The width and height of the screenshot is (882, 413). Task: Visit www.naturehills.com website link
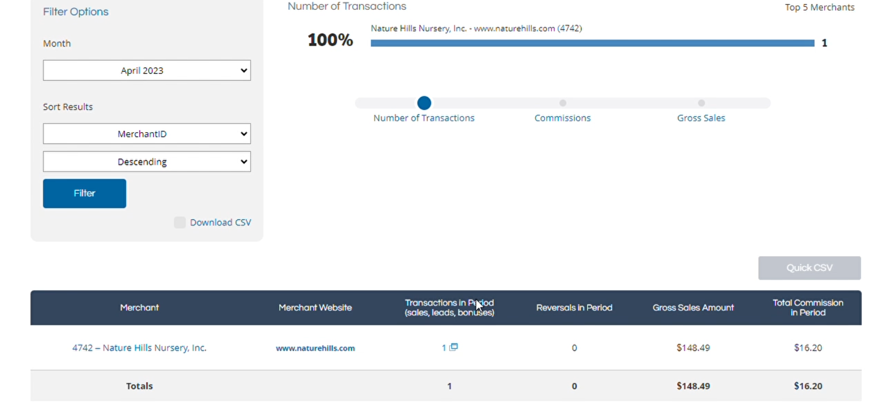[x=315, y=348]
